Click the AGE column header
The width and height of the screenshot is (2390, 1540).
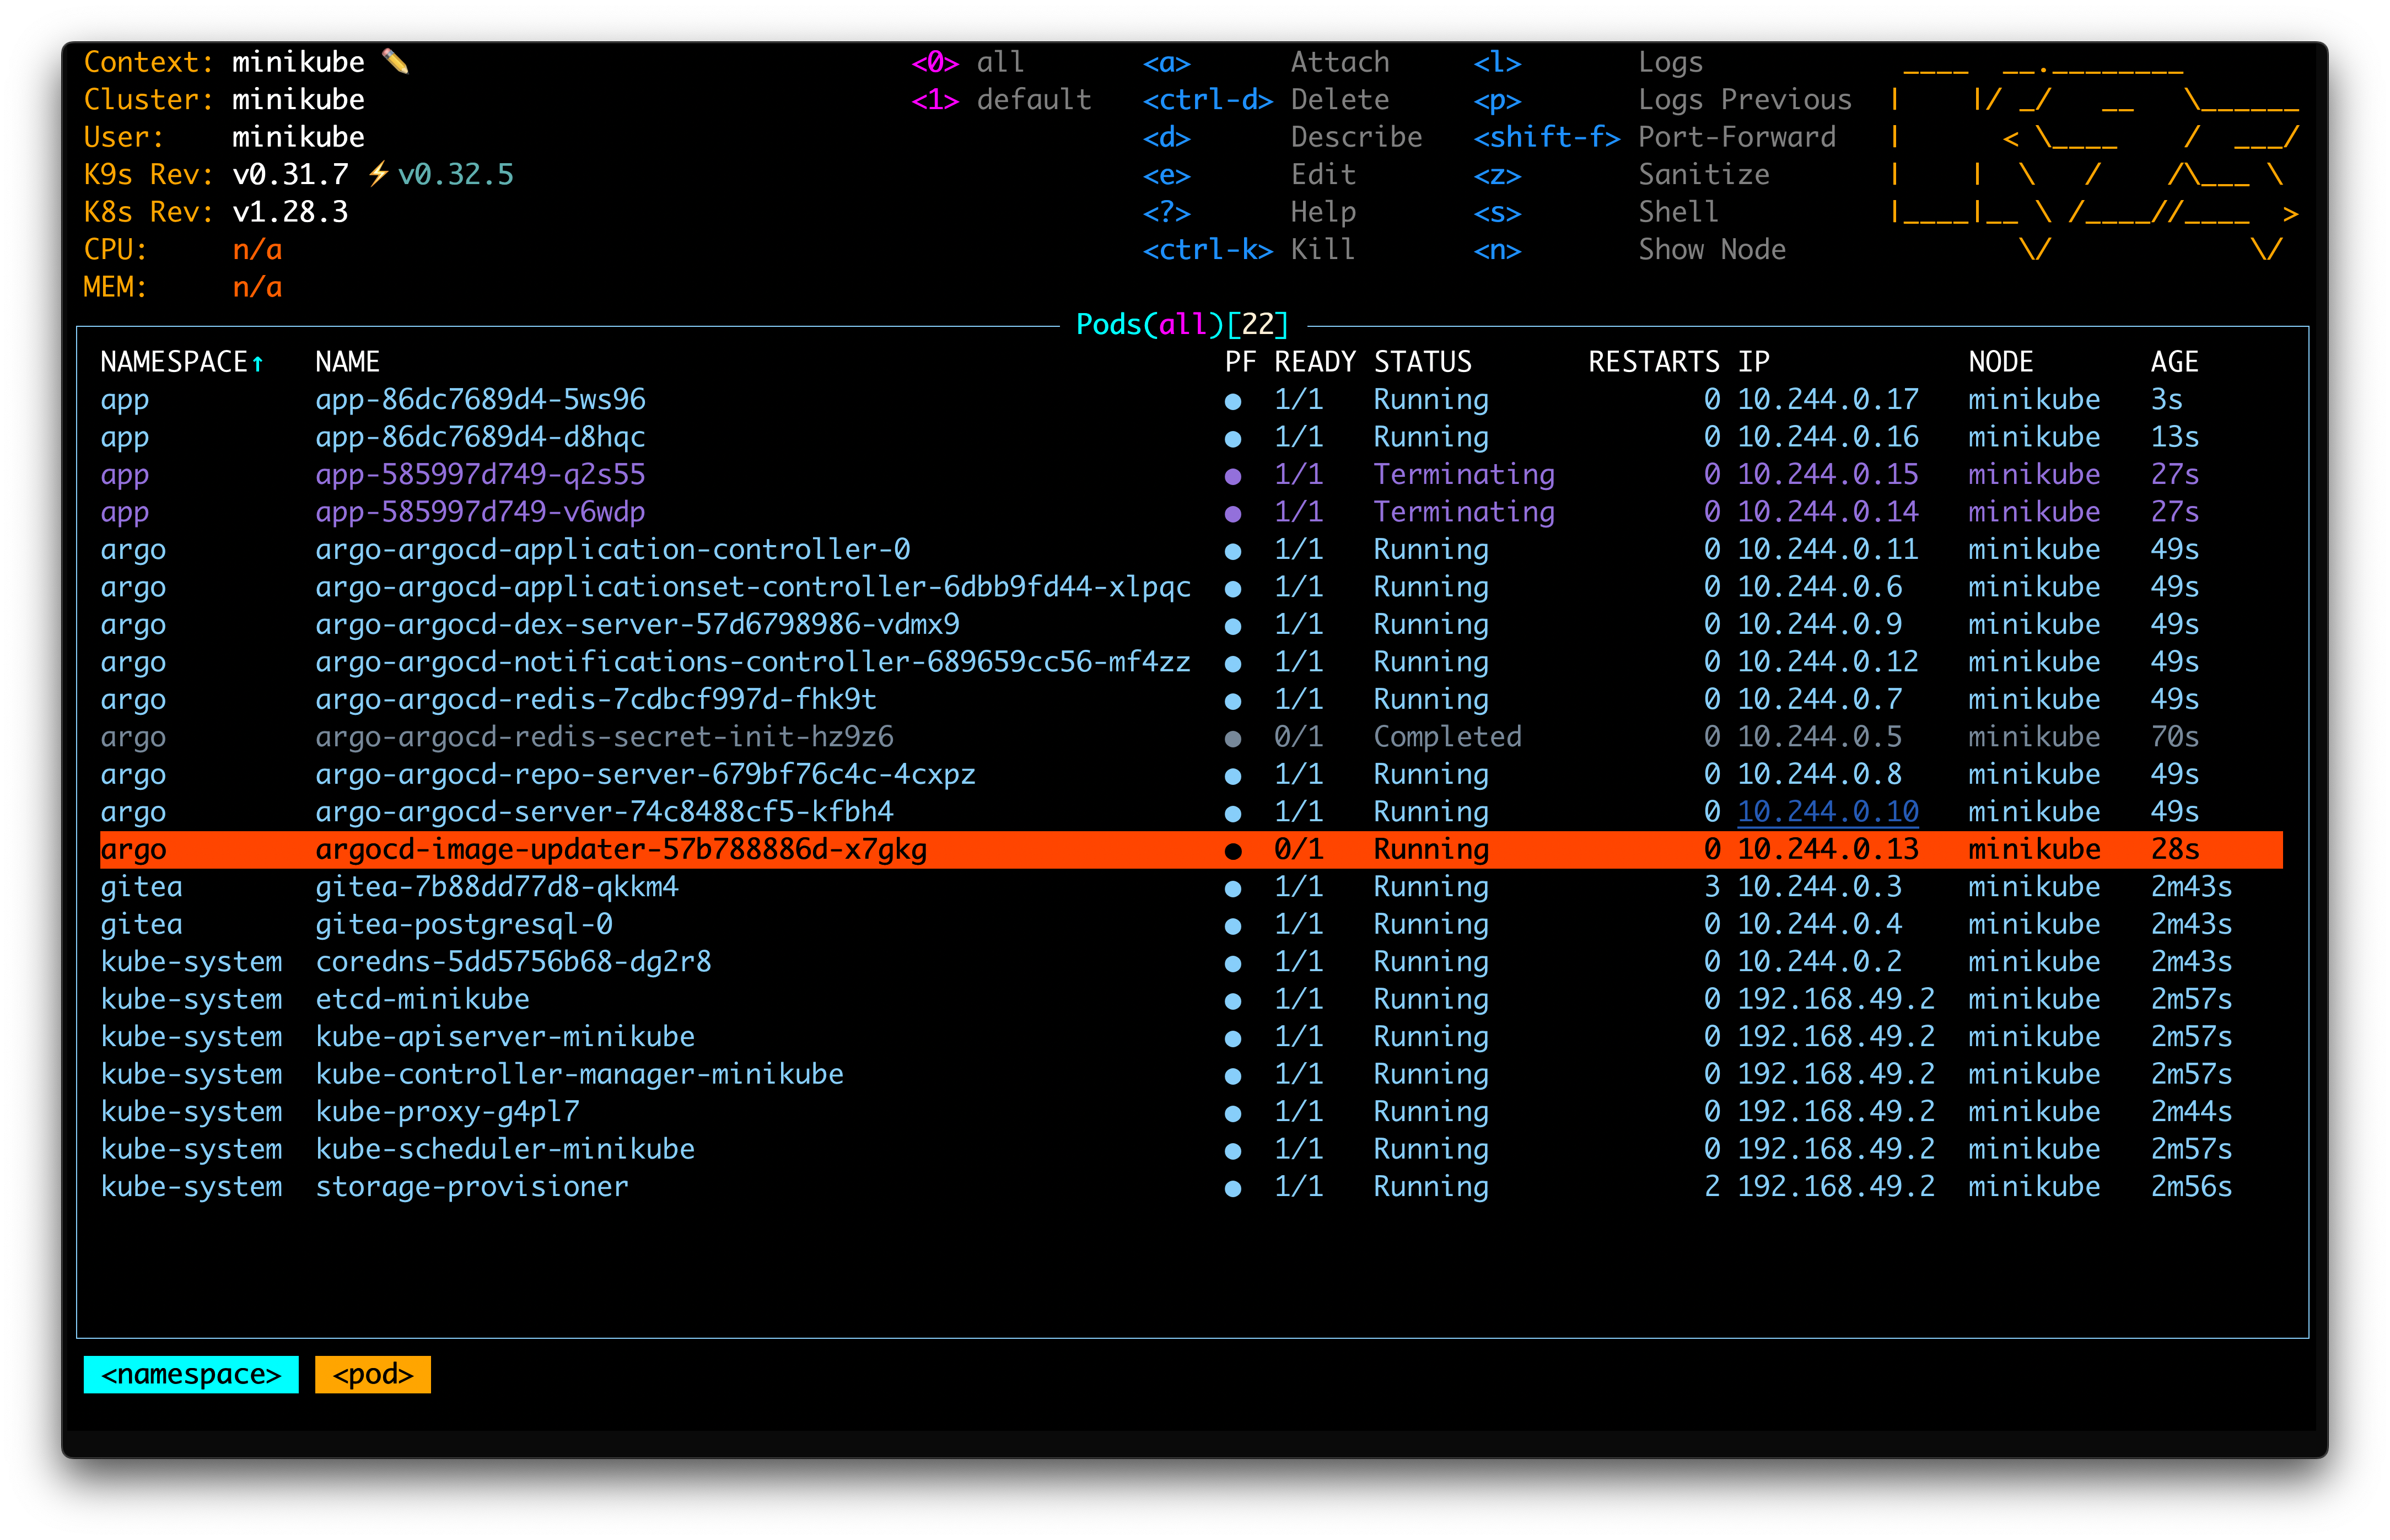[x=2175, y=362]
